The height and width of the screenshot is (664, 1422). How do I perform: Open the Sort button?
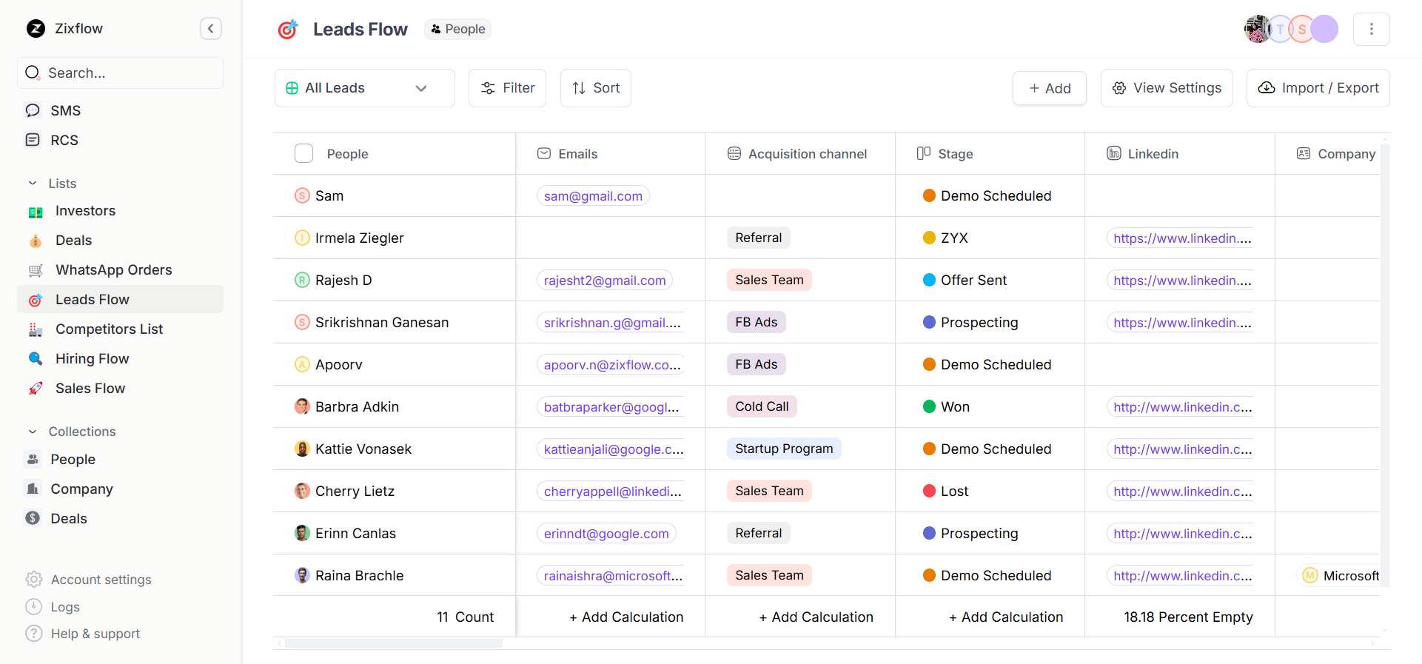click(596, 88)
